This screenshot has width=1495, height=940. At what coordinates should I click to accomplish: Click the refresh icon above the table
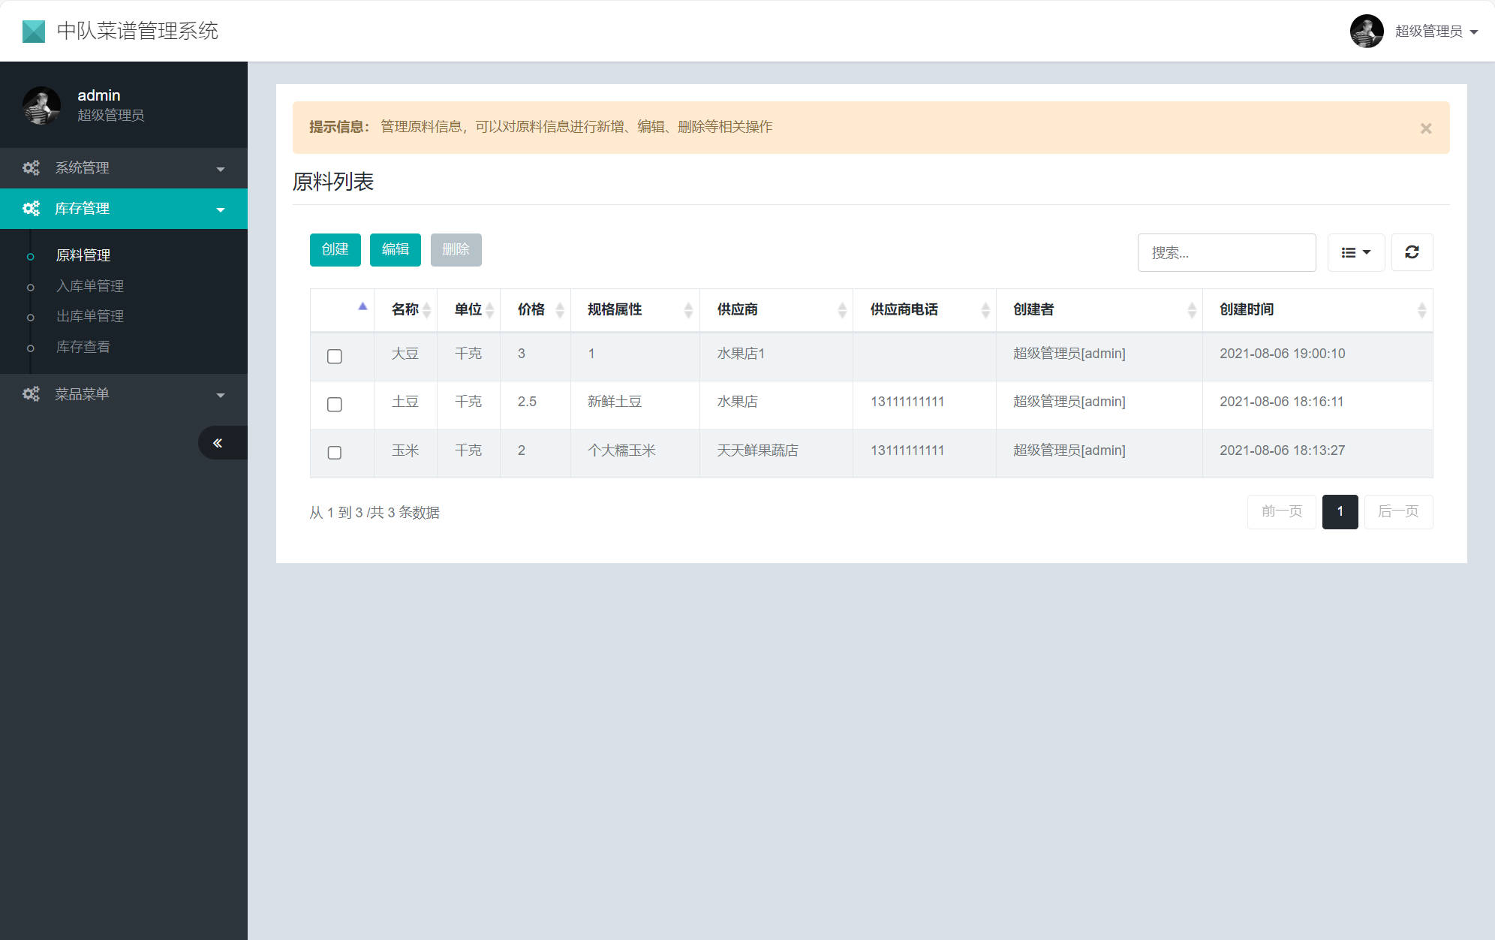coord(1412,252)
